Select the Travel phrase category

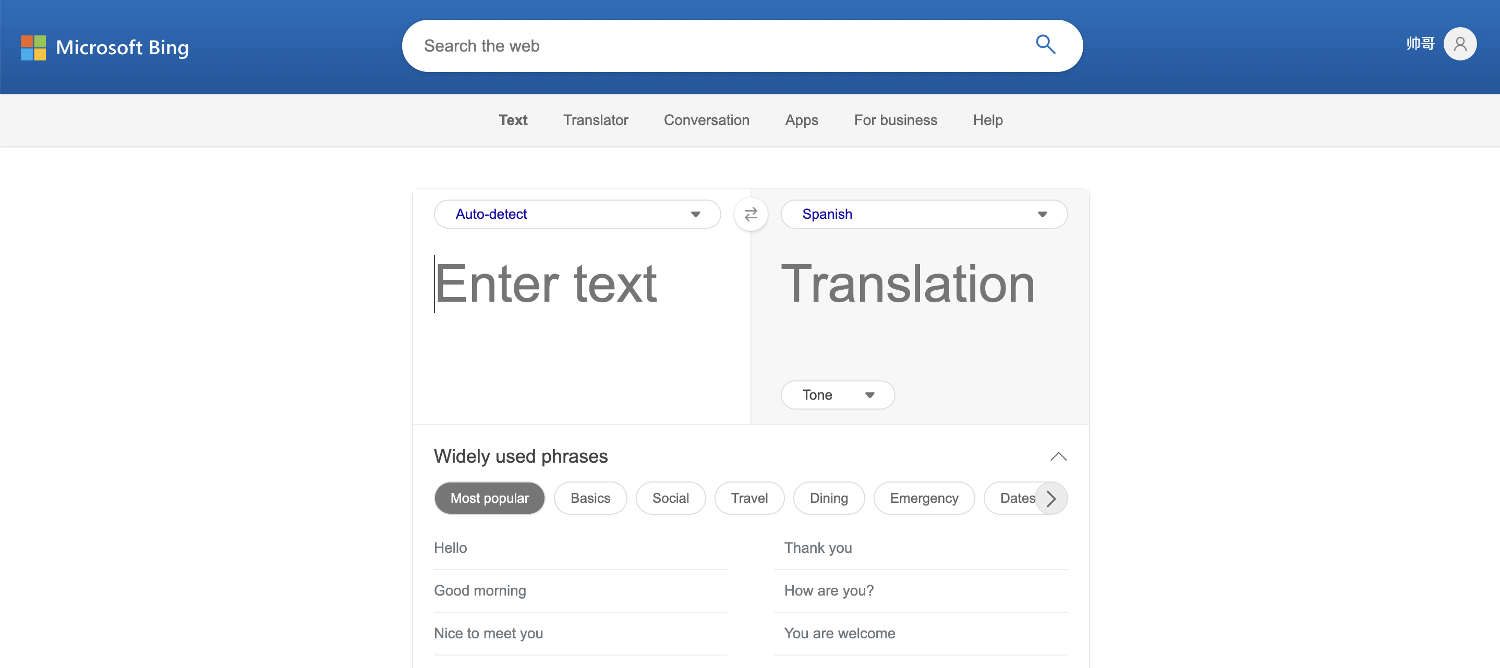pos(749,498)
